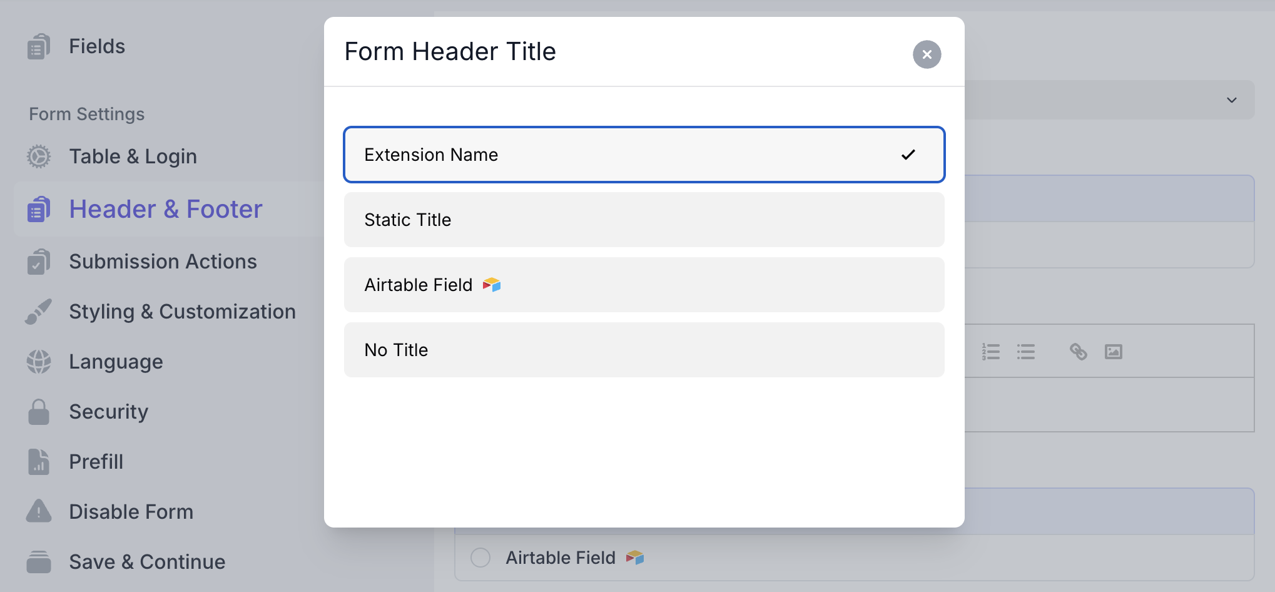Click the Disable Form warning icon
The image size is (1275, 592).
(x=39, y=511)
